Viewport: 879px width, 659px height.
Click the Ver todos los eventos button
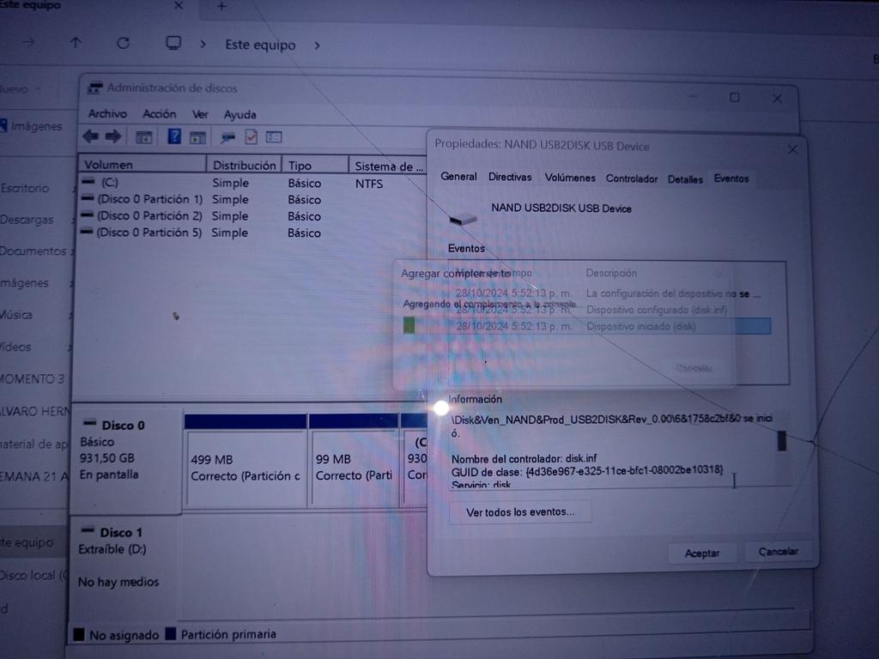[x=520, y=512]
